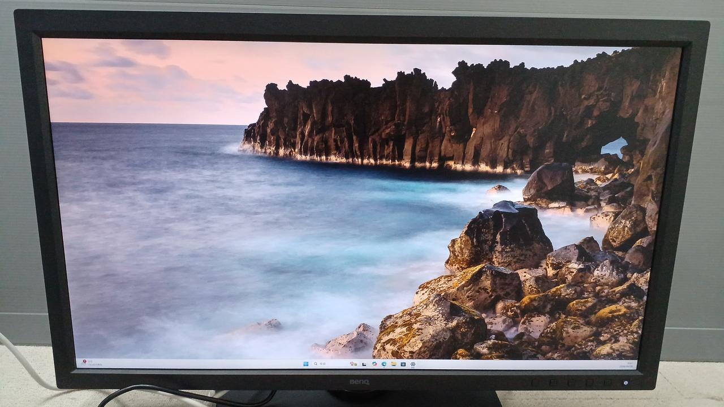Viewport: 724px width, 407px height.
Task: Open the colorful pinned app beside Search
Action: pos(353,363)
